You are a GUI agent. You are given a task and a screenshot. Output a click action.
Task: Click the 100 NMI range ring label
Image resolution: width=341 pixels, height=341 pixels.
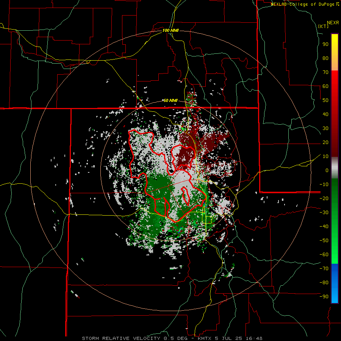170,30
